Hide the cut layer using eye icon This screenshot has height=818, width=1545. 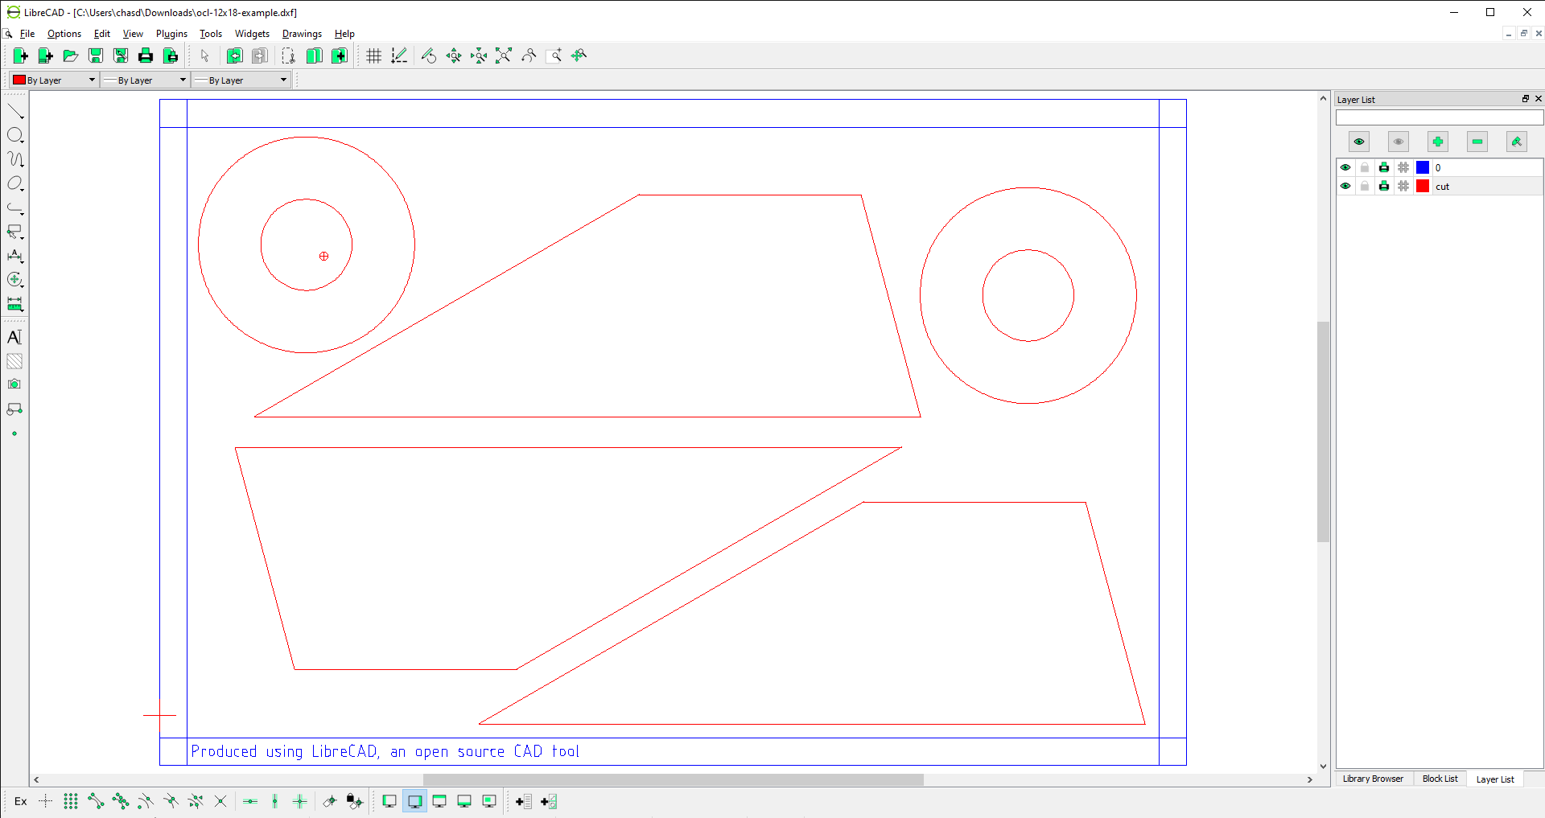[x=1345, y=186]
